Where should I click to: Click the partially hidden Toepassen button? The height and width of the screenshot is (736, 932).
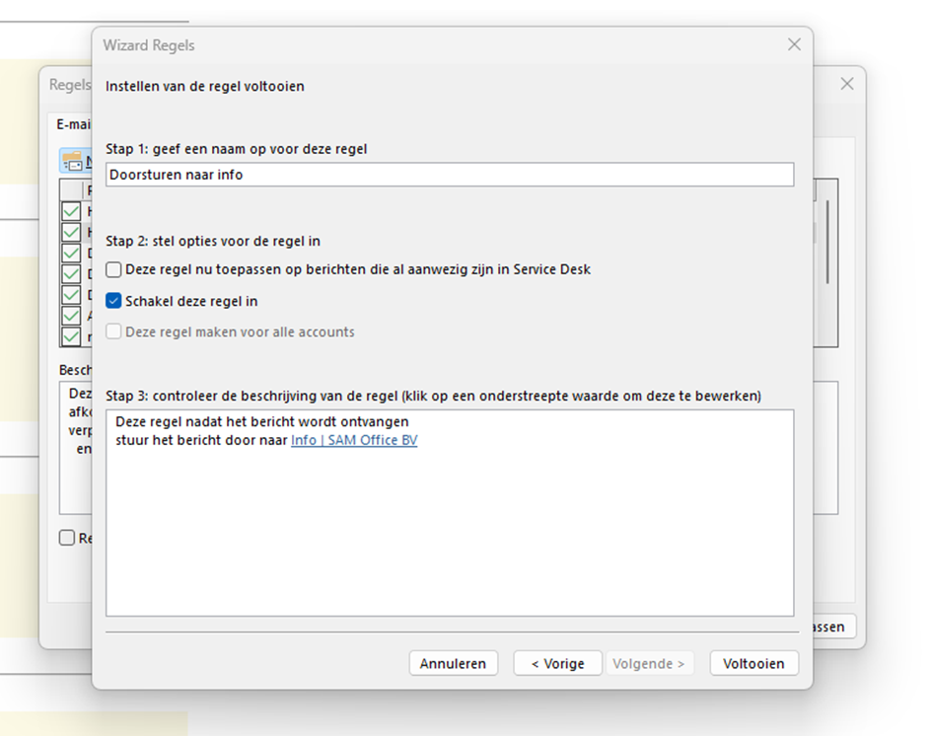(x=834, y=626)
